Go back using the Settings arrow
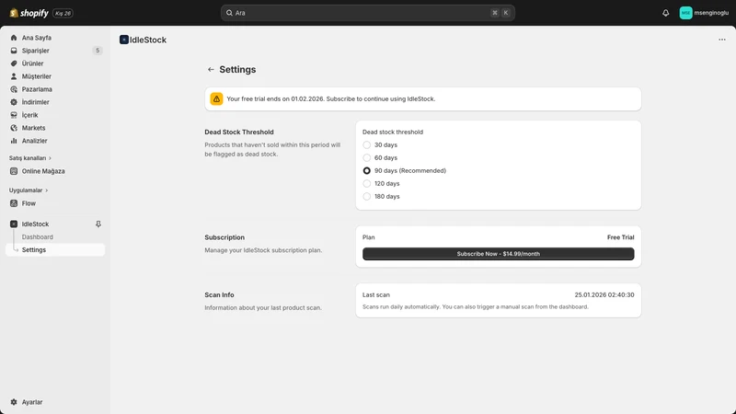This screenshot has height=414, width=736. (x=211, y=70)
